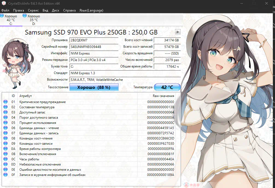Viewport: 275px width, 188px height.
Task: Open the Справка menu
Action: point(69,10)
